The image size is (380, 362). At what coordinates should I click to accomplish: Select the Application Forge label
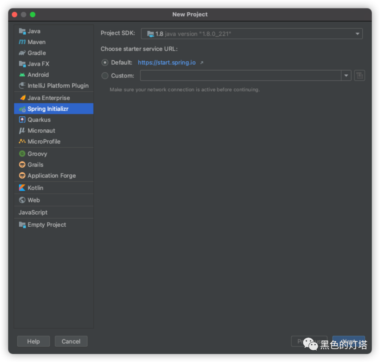[52, 176]
